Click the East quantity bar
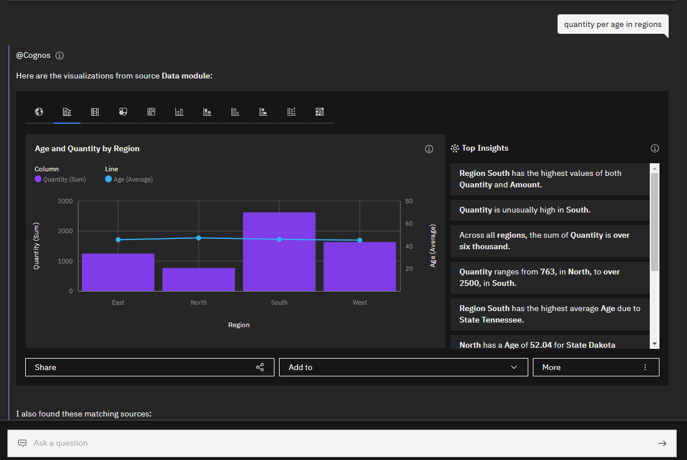Screen dimensions: 687x460 (118, 272)
